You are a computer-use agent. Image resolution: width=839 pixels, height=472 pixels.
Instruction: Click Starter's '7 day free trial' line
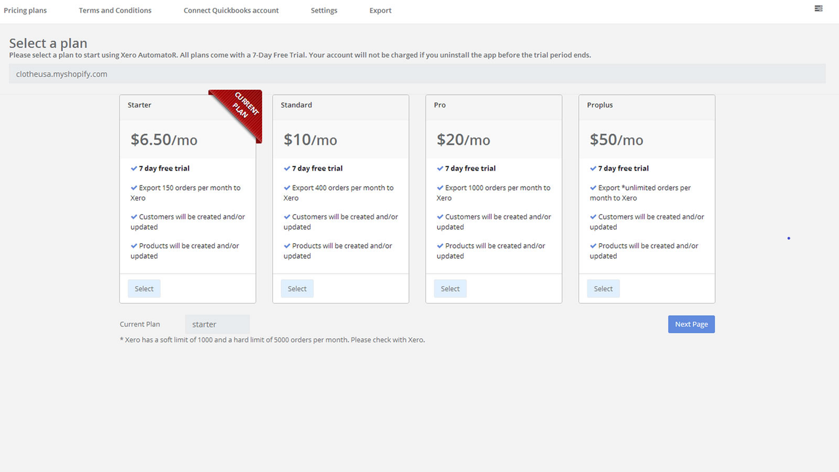160,168
